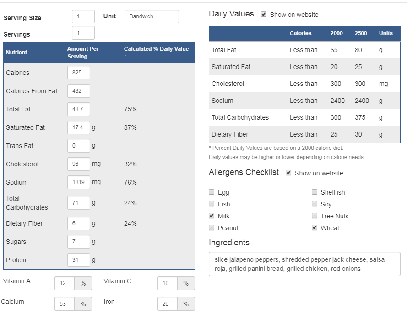The width and height of the screenshot is (407, 328).
Task: Click the Serving Size input field
Action: 83,16
